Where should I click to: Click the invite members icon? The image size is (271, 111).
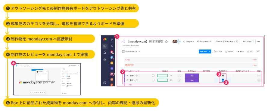pyautogui.click(x=179, y=41)
